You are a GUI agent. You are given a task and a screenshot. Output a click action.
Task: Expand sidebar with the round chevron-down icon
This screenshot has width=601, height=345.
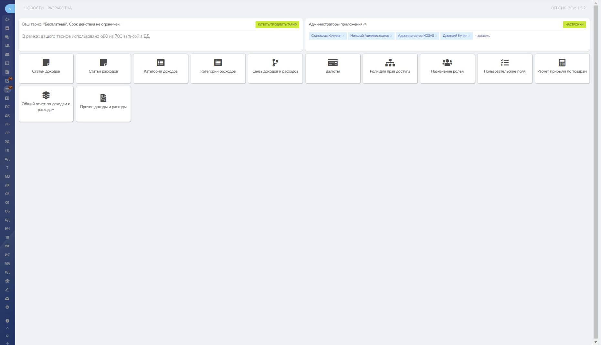pyautogui.click(x=7, y=307)
